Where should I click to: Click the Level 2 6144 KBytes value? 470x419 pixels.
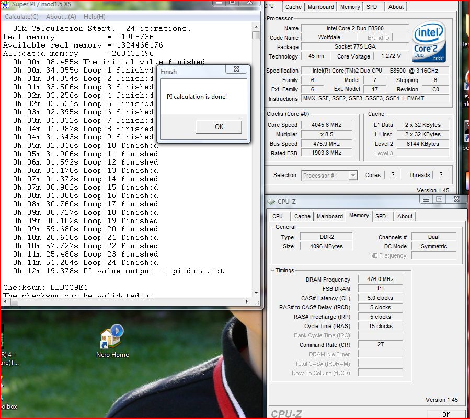pos(422,144)
